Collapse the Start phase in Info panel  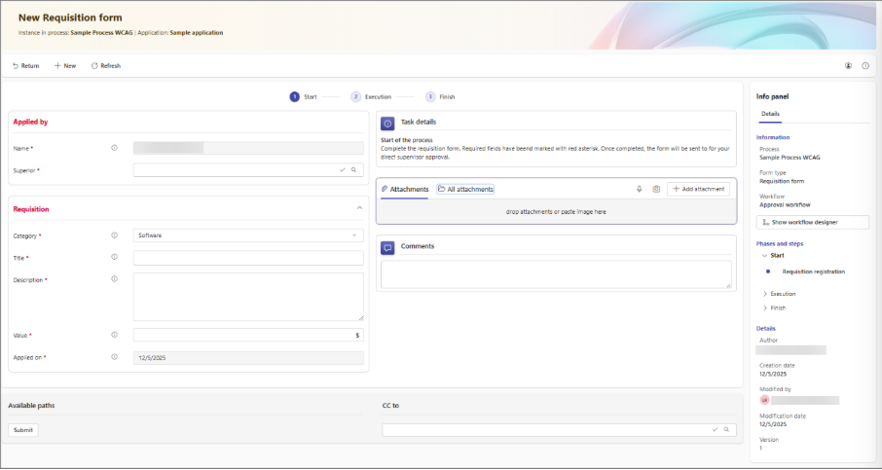click(x=765, y=255)
